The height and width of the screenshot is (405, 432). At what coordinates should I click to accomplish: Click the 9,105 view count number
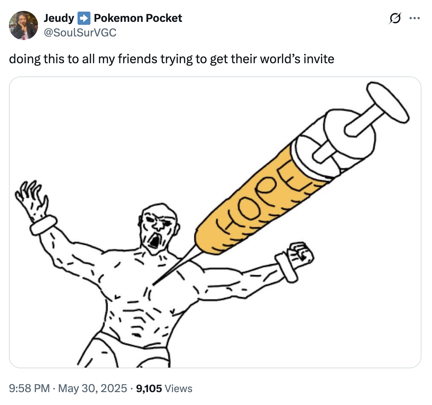(x=149, y=388)
